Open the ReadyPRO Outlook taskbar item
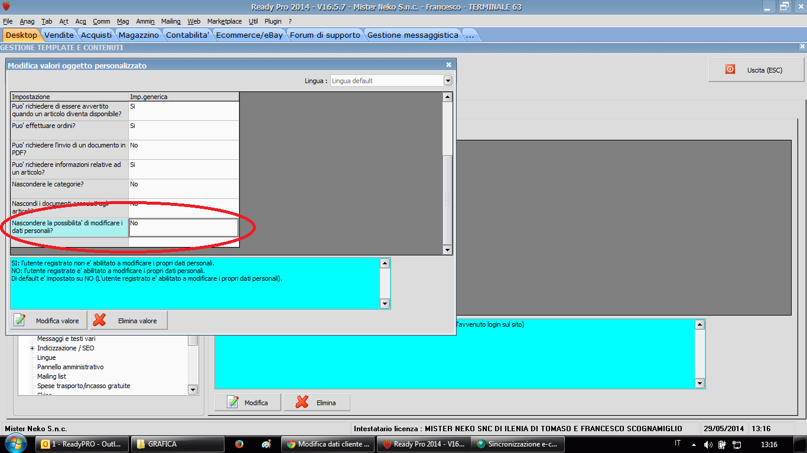Viewport: 807px width, 453px height. pyautogui.click(x=82, y=444)
